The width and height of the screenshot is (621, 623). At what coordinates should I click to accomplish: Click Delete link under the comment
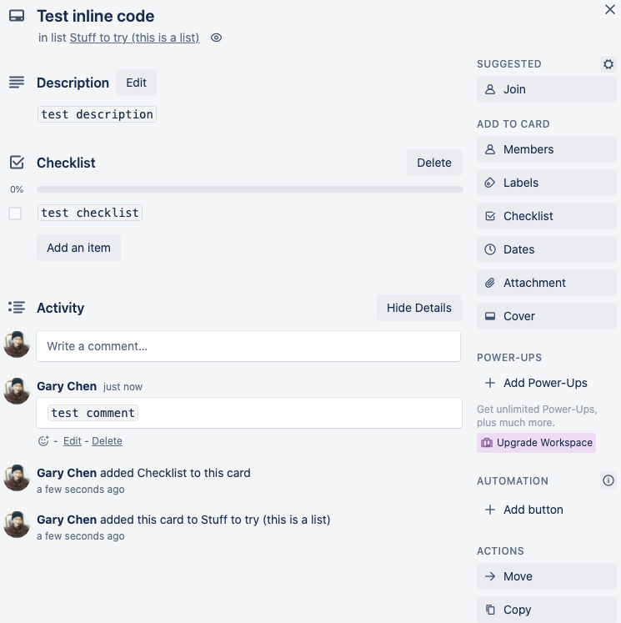click(x=107, y=441)
